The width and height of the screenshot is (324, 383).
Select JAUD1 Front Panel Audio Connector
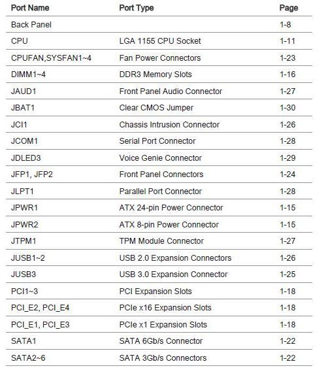(159, 91)
